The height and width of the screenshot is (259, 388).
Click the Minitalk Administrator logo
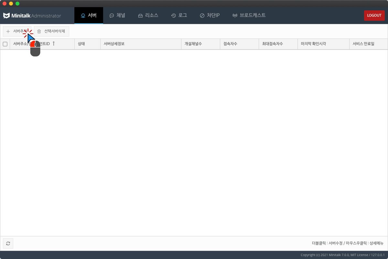click(x=32, y=16)
